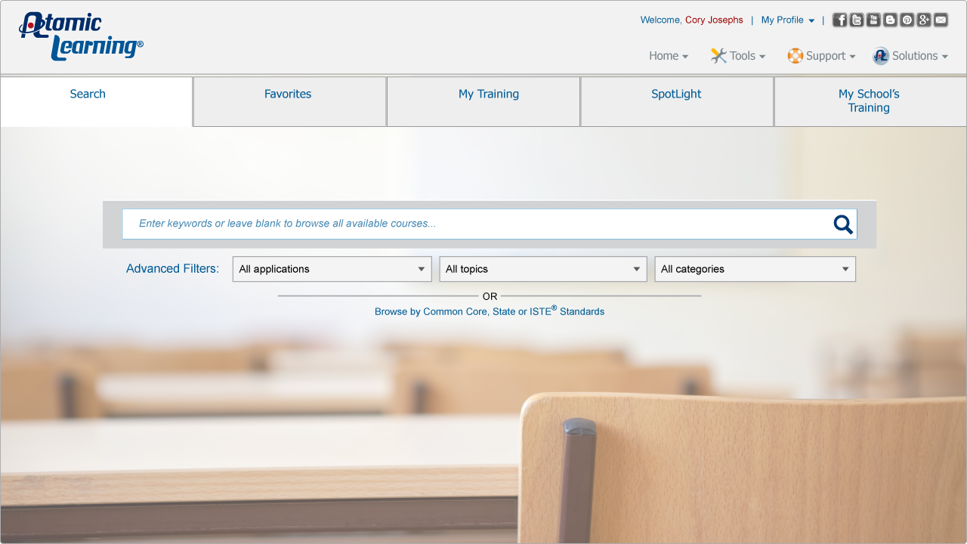The height and width of the screenshot is (544, 967).
Task: Click Browse by Common Core standards link
Action: coord(489,311)
